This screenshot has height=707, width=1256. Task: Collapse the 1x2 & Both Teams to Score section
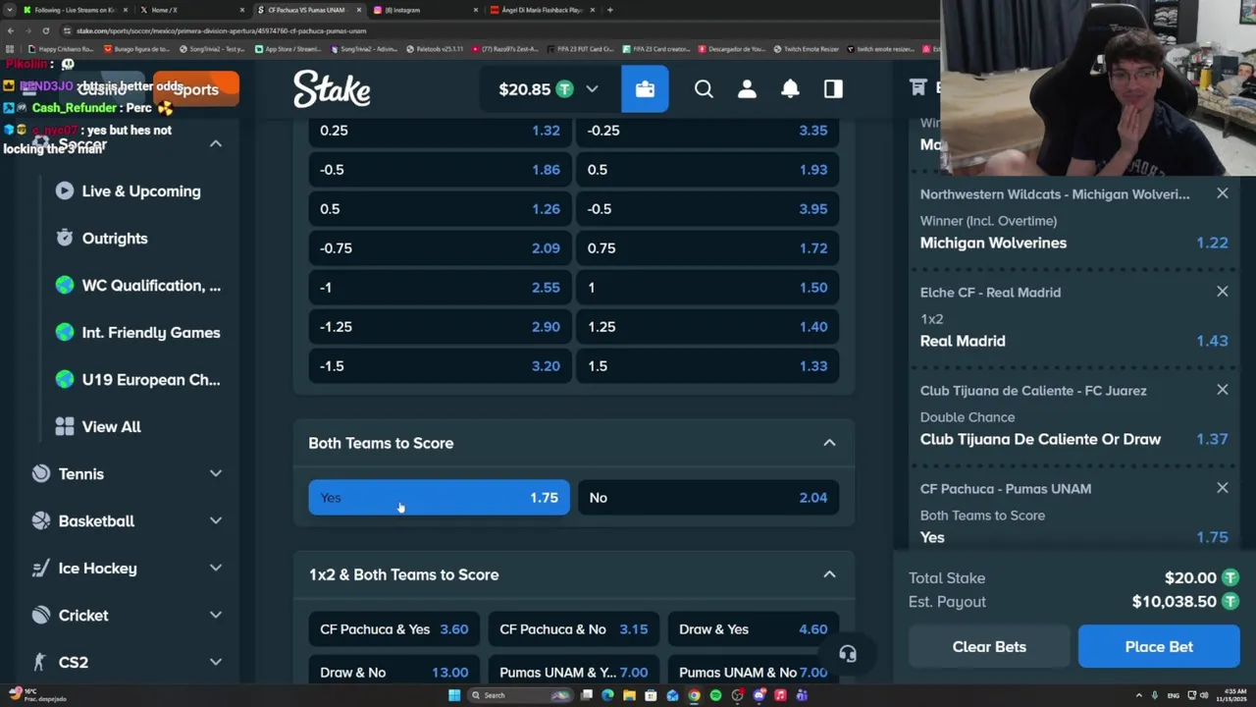tap(829, 574)
